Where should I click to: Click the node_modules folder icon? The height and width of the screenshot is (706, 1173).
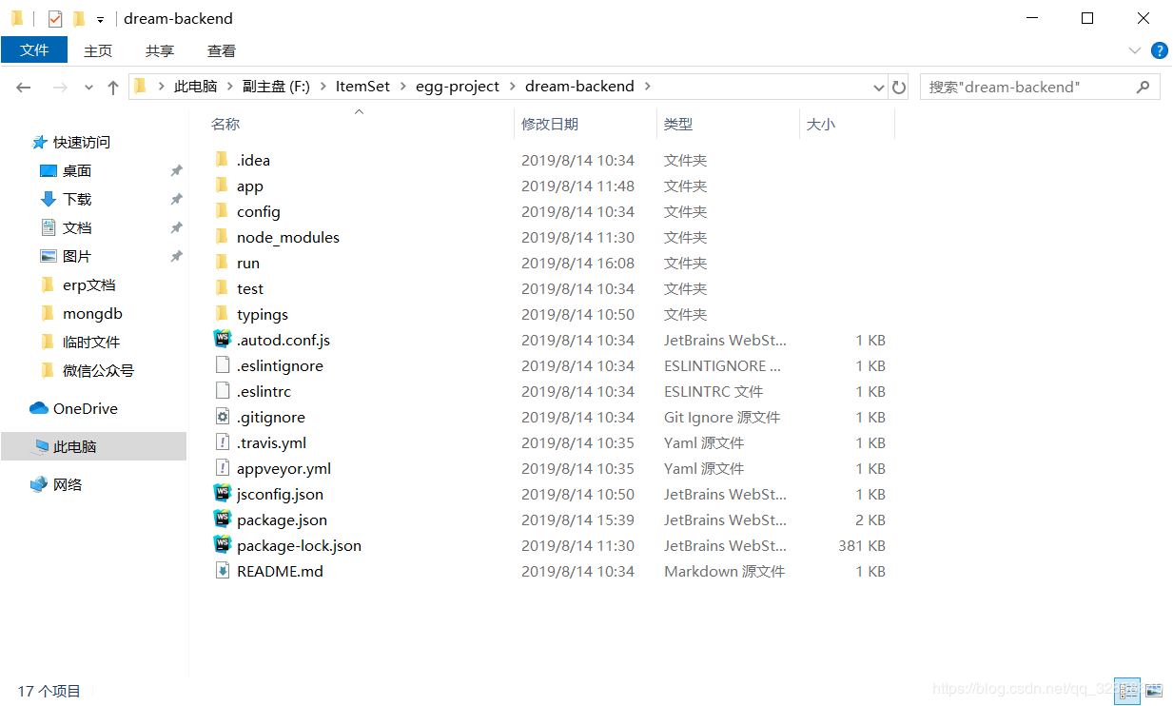pyautogui.click(x=222, y=237)
